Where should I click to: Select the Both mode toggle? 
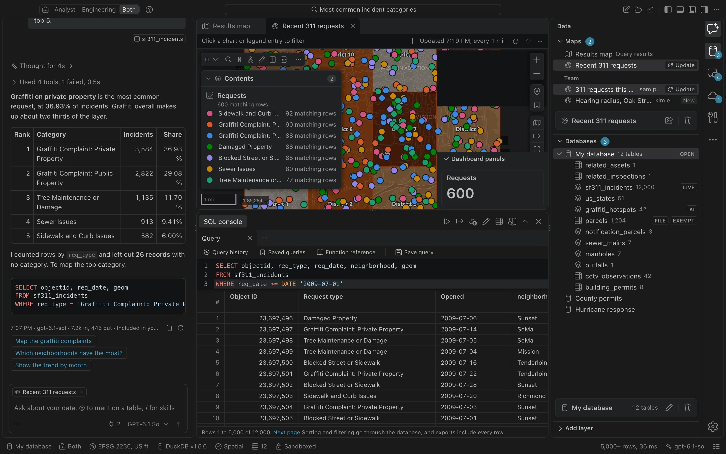point(129,10)
